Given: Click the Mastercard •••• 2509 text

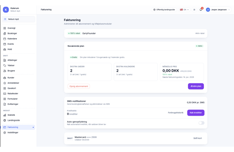Looking at the screenshot, I should click(85, 137).
